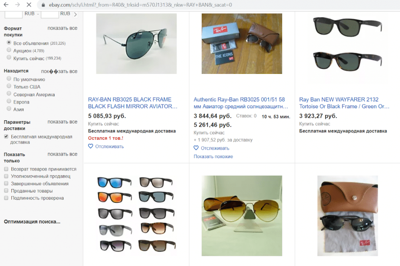This screenshot has height=266, width=400.
Task: Check Проданные товары option
Action: click(x=6, y=191)
